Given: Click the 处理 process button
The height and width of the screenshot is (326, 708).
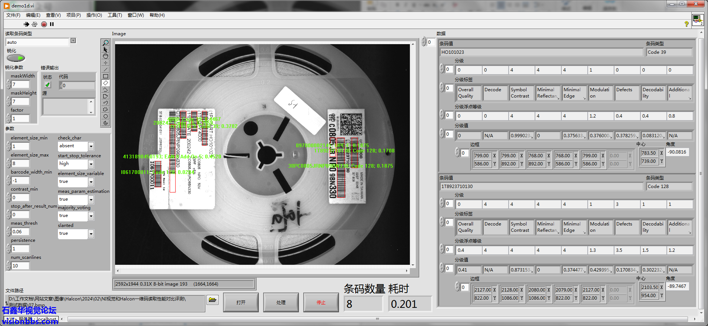Looking at the screenshot, I should click(x=281, y=303).
